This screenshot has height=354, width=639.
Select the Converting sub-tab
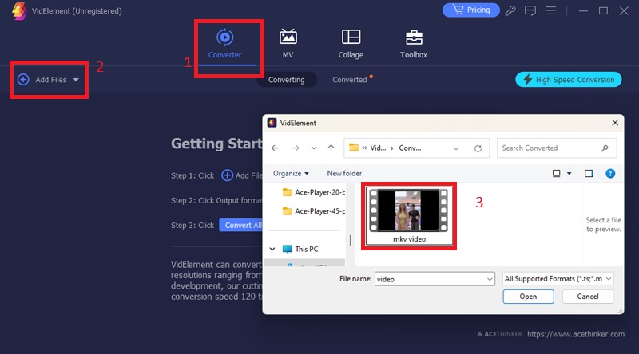click(286, 80)
